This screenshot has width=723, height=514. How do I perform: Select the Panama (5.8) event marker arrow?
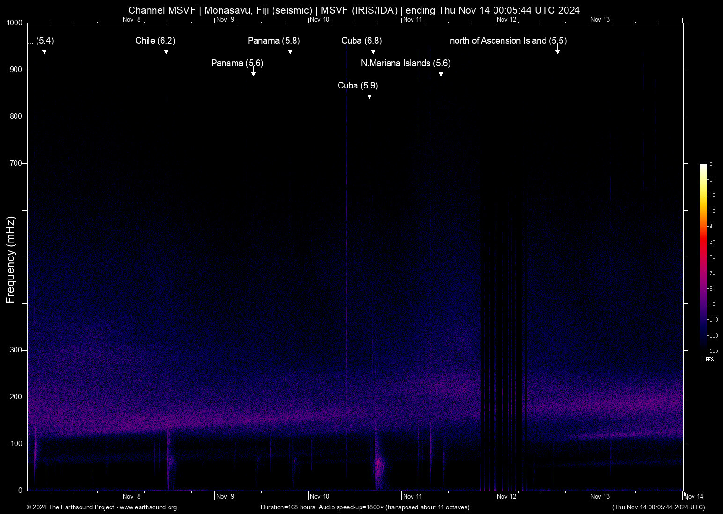pos(290,51)
